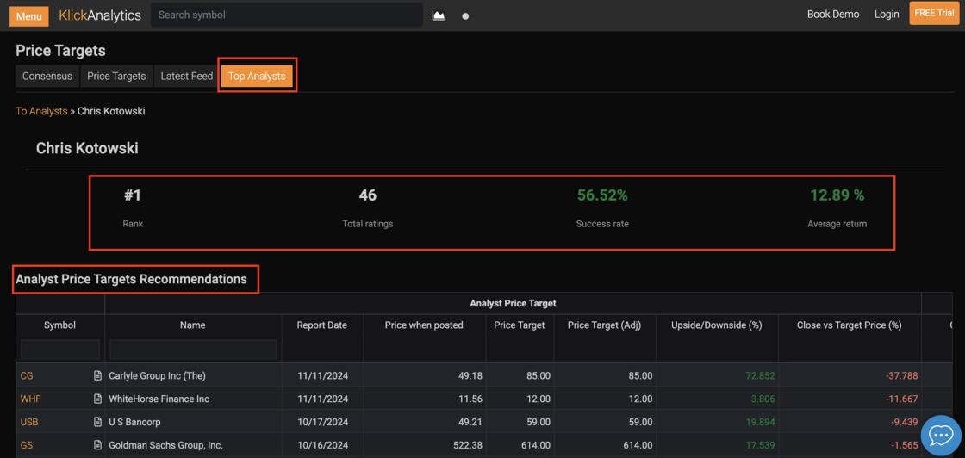
Task: Sort by Report Date column header
Action: tap(322, 325)
